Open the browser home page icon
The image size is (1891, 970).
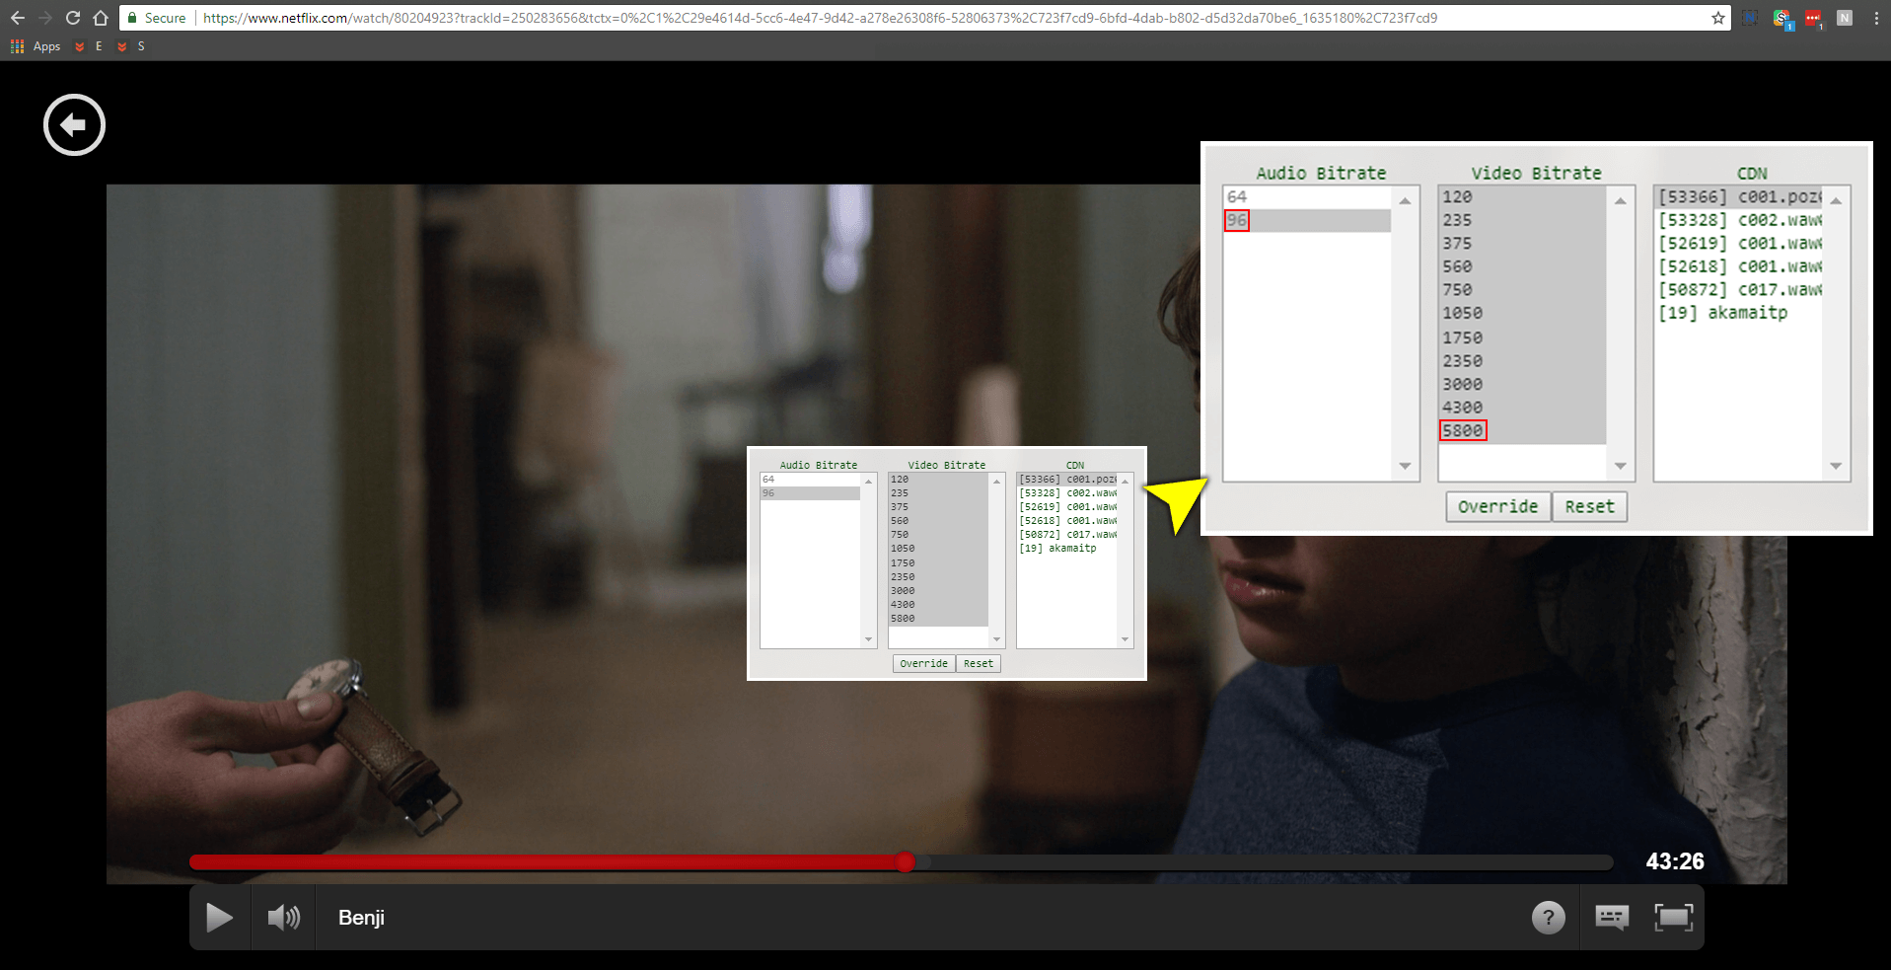[x=101, y=18]
